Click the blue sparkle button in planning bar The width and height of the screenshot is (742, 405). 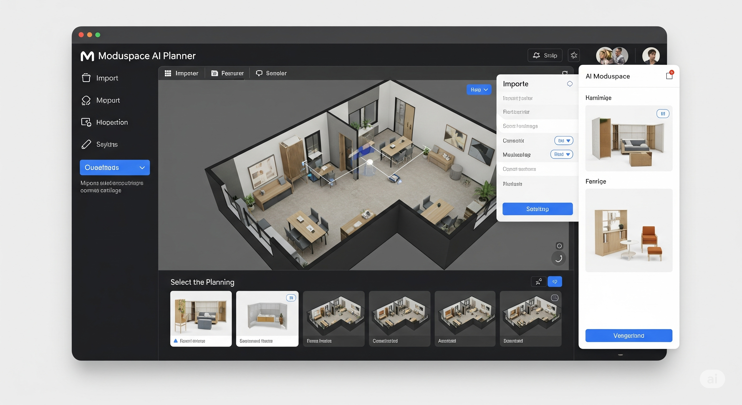click(555, 282)
